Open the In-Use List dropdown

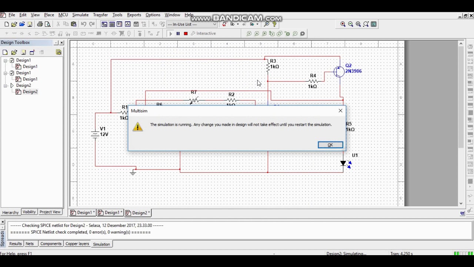click(191, 24)
